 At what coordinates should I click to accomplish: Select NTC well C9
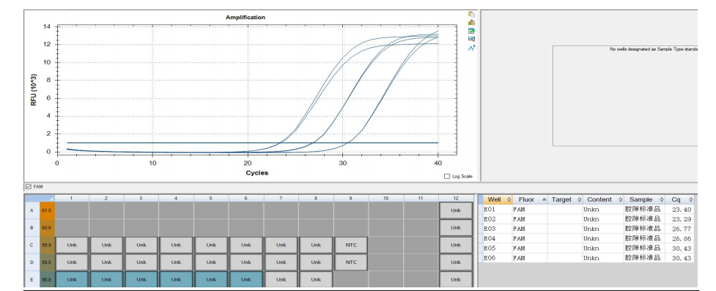tap(351, 245)
